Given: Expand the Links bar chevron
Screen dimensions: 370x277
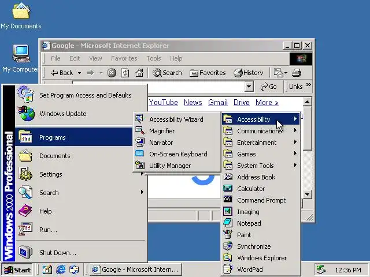Looking at the screenshot, I should point(308,85).
